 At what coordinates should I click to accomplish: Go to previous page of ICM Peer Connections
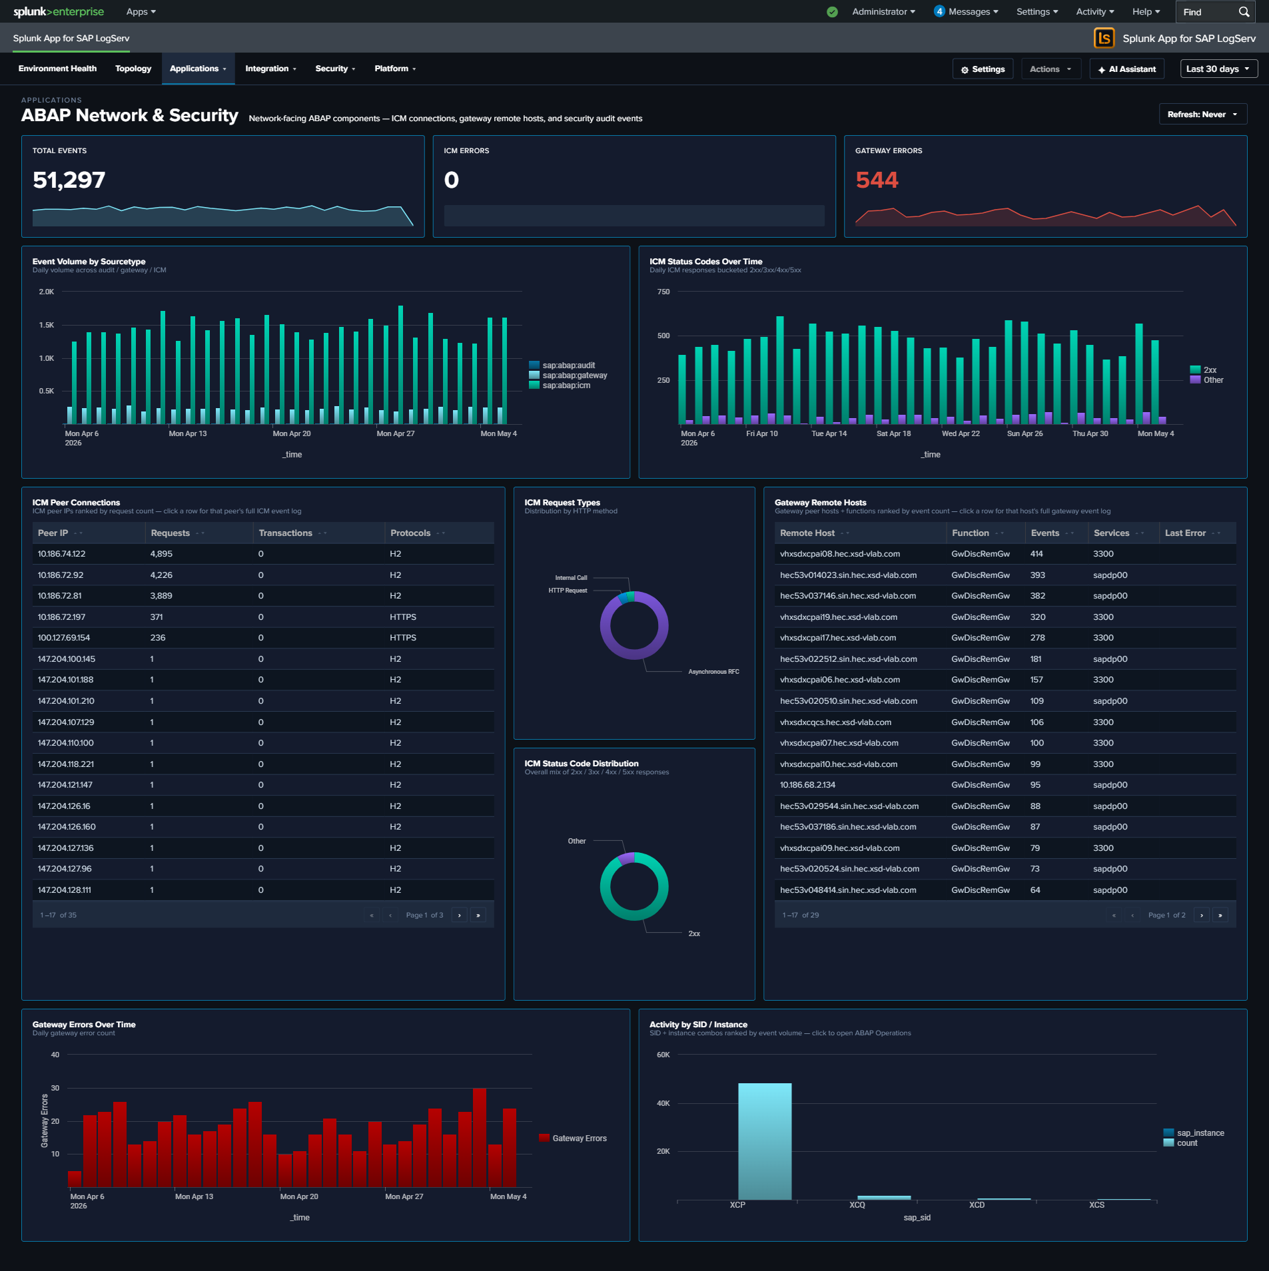tap(390, 915)
